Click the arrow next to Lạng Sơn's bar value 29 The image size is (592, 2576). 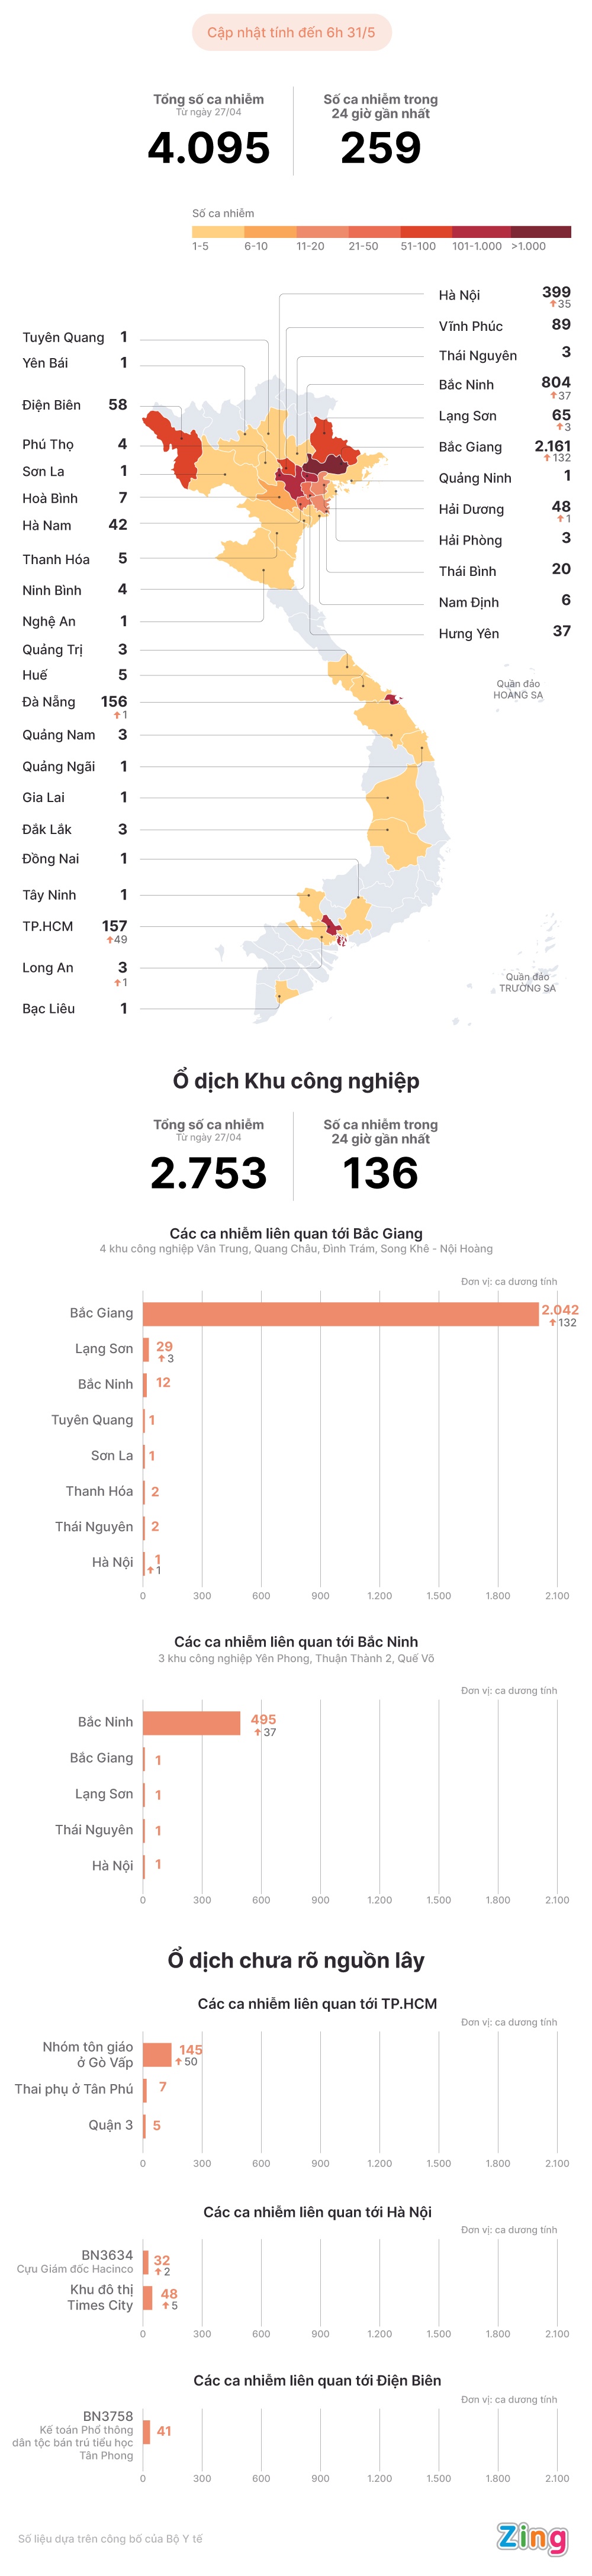(x=161, y=1358)
